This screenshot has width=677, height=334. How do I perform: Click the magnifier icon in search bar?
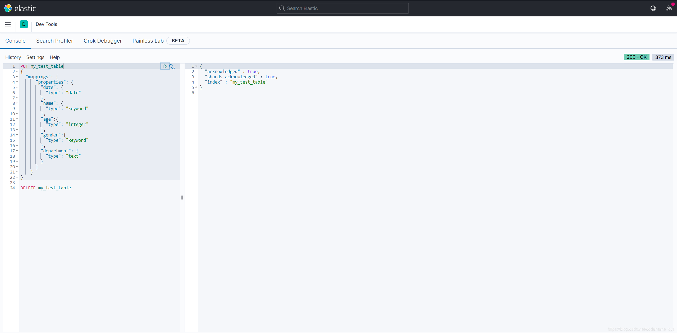click(x=282, y=8)
